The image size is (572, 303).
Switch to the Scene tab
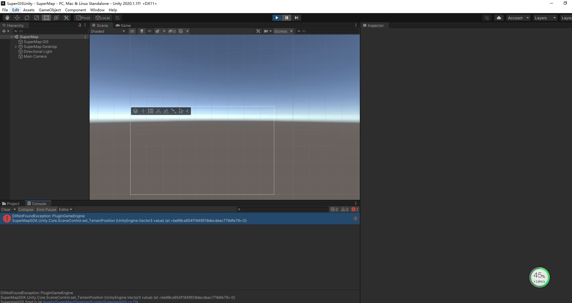point(100,25)
